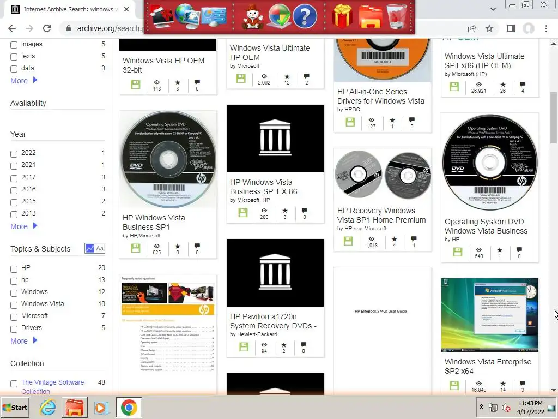This screenshot has height=419, width=558.
Task: Check the Microsoft topic filter
Action: (x=14, y=317)
